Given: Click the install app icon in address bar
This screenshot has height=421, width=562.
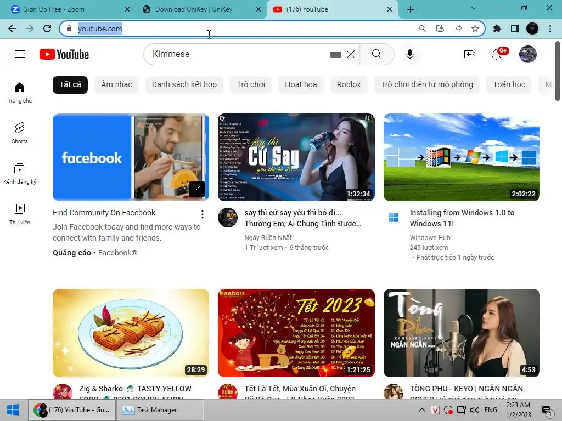Looking at the screenshot, I should 440,29.
